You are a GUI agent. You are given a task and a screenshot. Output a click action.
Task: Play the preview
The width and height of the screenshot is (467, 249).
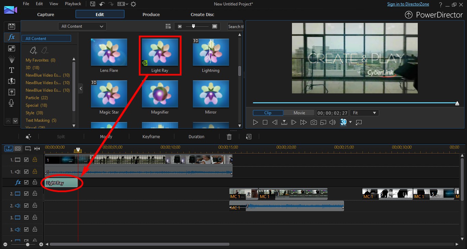coord(255,122)
